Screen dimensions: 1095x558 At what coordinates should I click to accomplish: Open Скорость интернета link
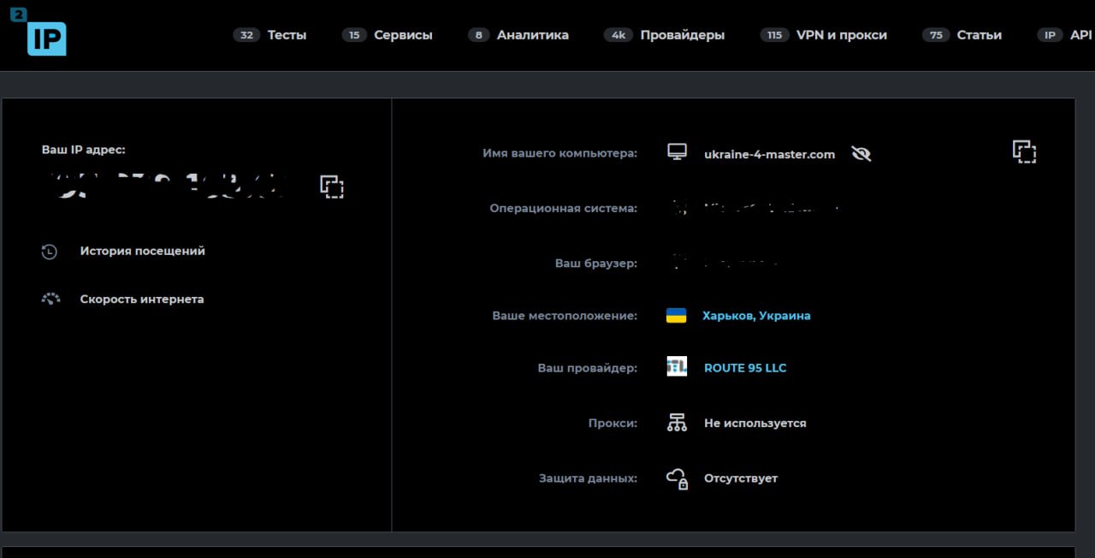pyautogui.click(x=142, y=300)
